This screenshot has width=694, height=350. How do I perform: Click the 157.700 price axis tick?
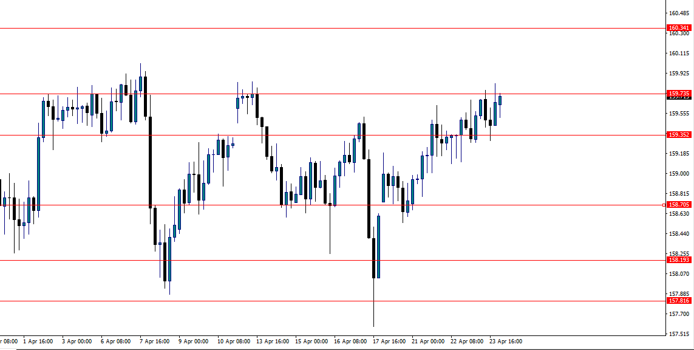(x=679, y=314)
